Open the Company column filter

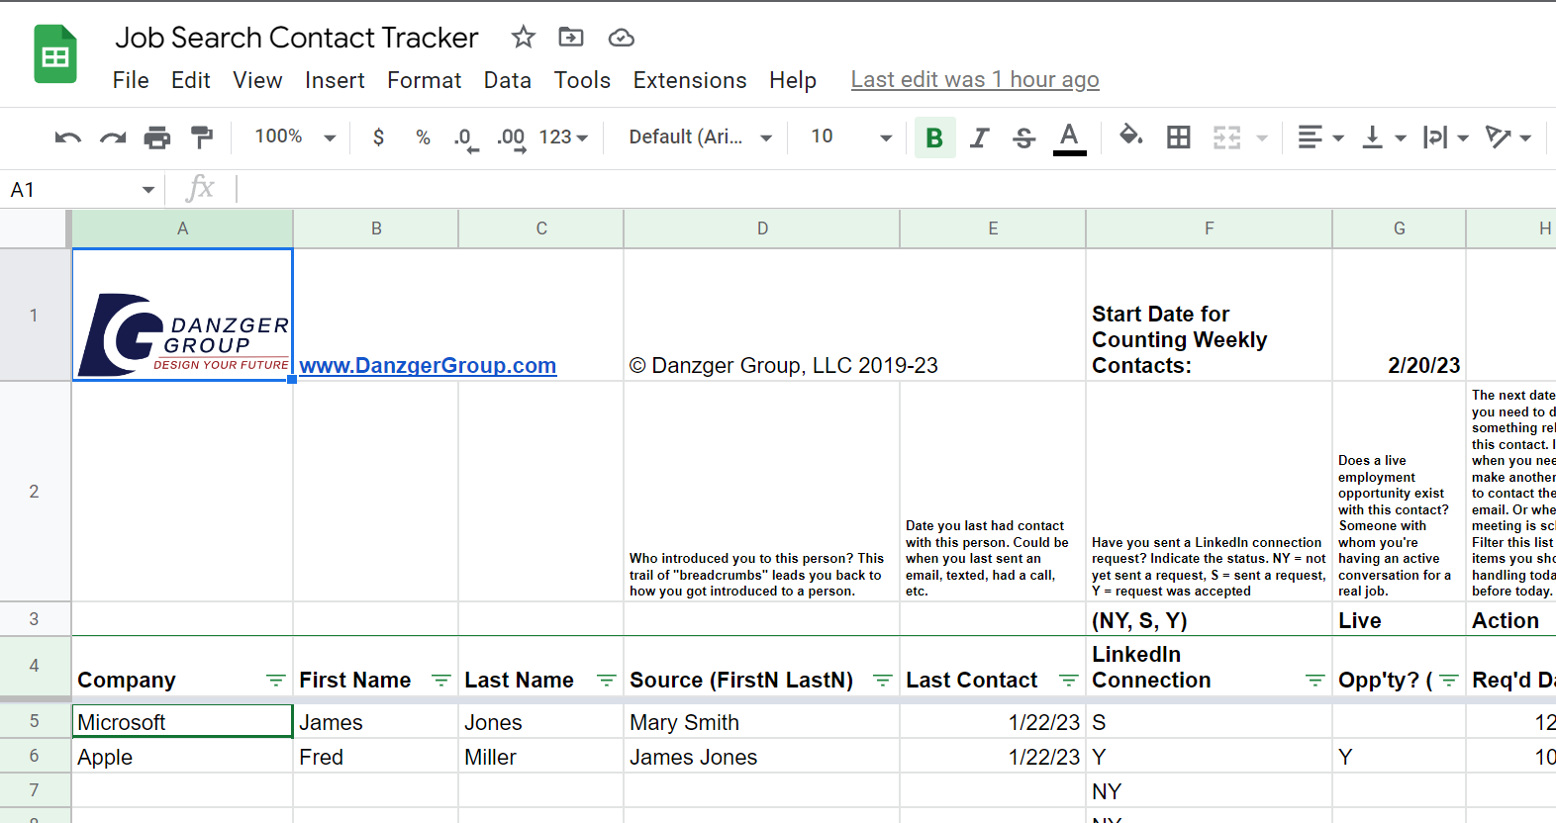(x=275, y=681)
